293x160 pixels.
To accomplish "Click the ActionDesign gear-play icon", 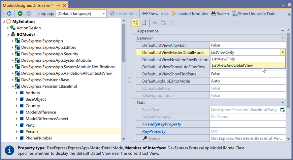I will pos(13,28).
